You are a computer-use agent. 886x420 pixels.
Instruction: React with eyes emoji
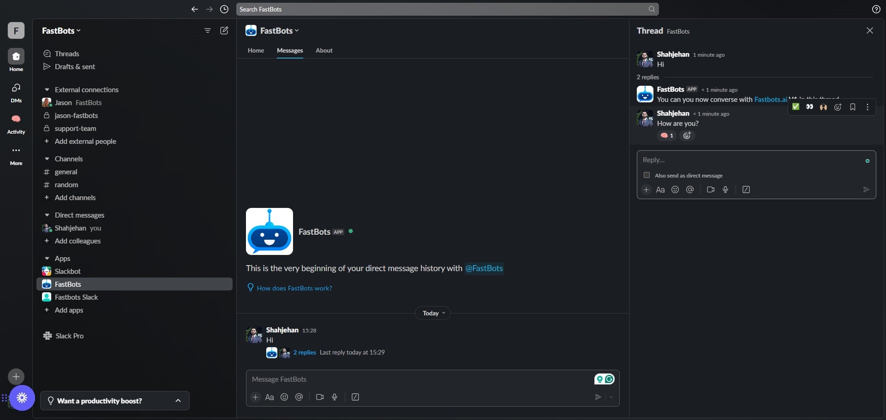809,107
